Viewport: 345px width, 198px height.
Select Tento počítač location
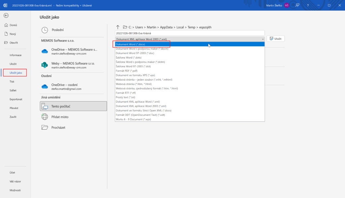(73, 106)
